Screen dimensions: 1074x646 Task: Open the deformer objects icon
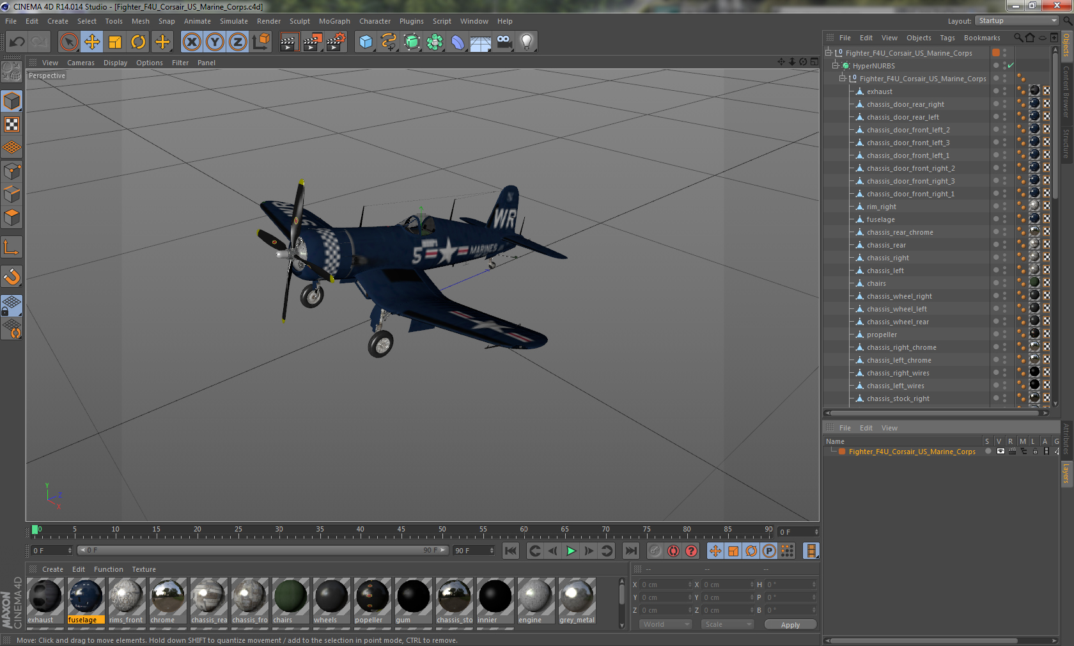click(458, 42)
